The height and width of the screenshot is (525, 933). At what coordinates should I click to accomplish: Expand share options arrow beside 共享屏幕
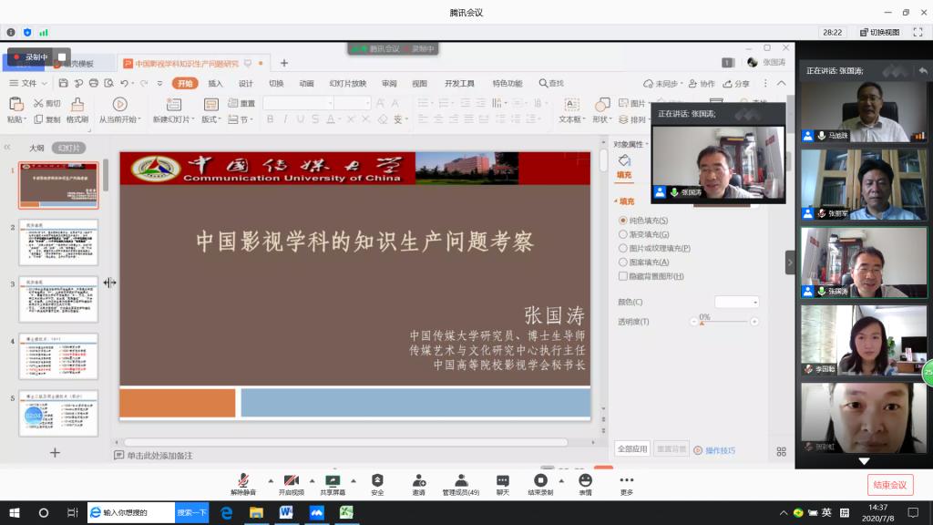[354, 480]
